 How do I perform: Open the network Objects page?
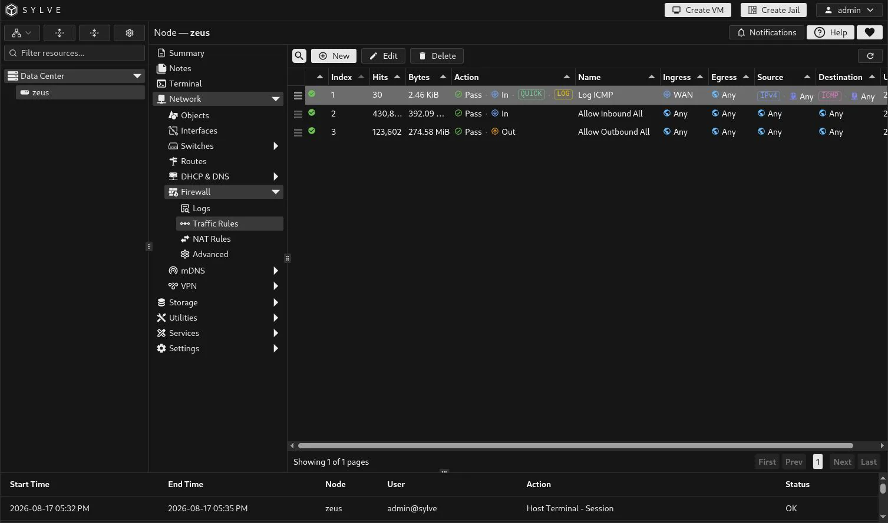[x=194, y=115]
